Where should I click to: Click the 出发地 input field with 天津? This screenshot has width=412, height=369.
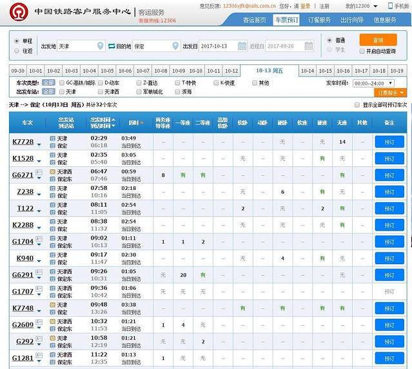tap(76, 46)
